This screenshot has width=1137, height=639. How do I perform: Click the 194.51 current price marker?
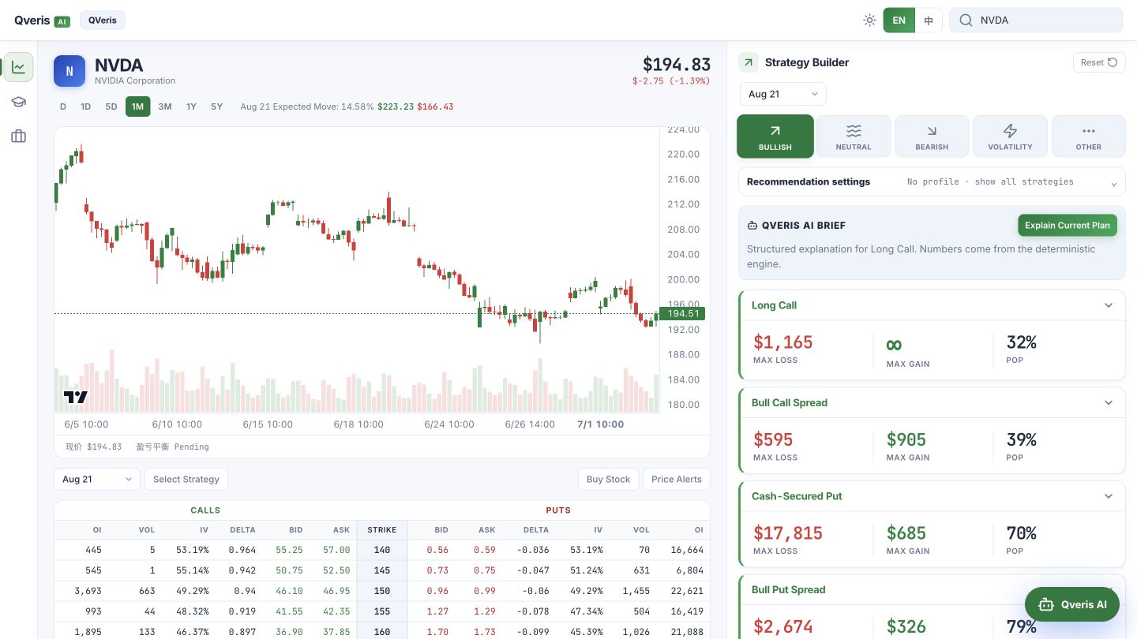tap(683, 314)
